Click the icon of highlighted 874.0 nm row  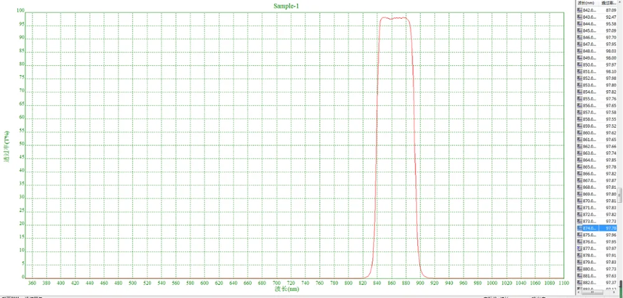tap(579, 228)
